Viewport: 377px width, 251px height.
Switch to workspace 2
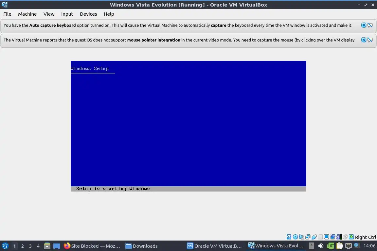[x=22, y=246]
